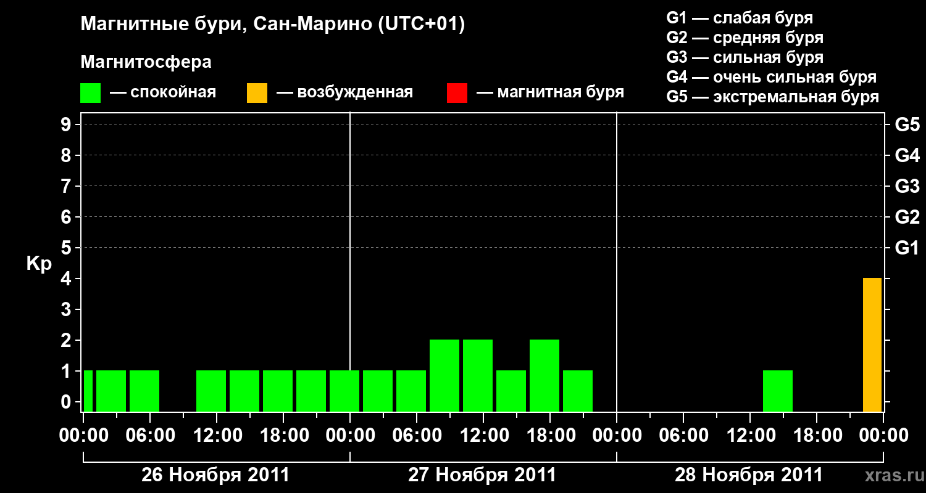This screenshot has height=493, width=926.
Task: Click the title 'Магнитные бури, Сан-Марино (UTC+01)'
Action: coord(273,25)
